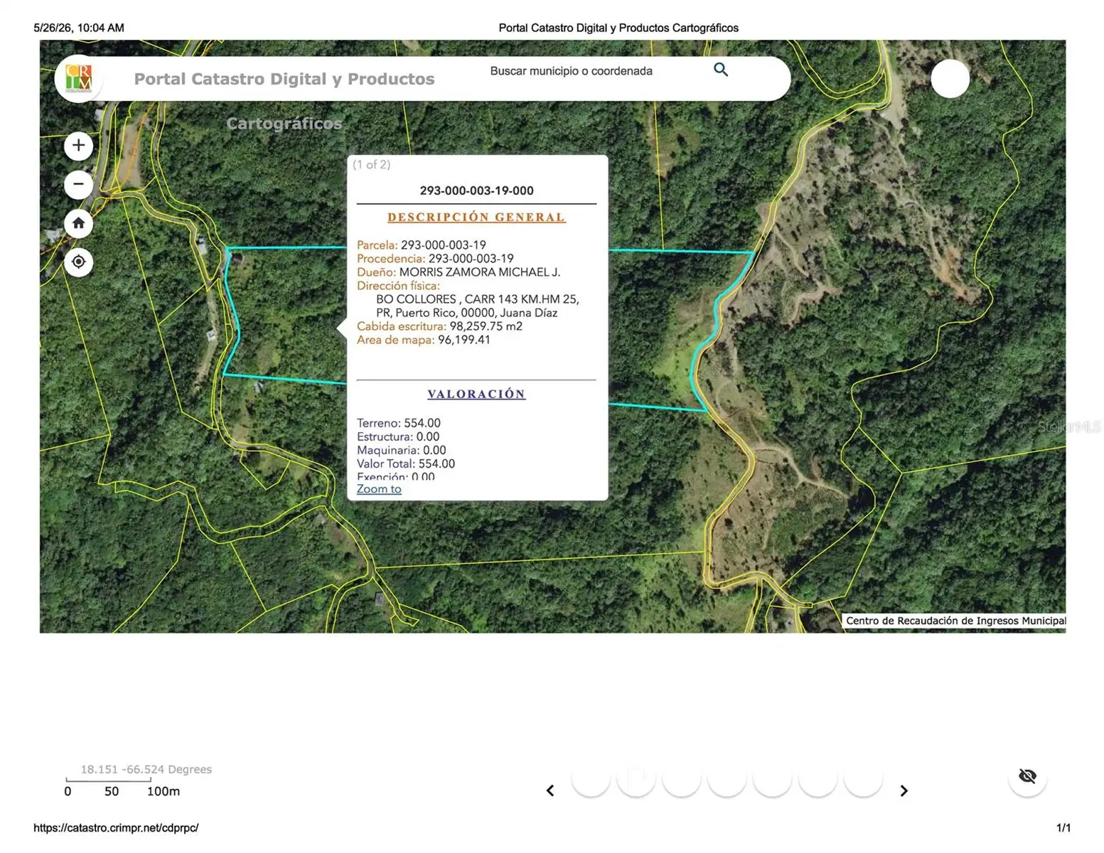Click the (1 of 2) popup counter
The height and width of the screenshot is (853, 1104).
point(372,164)
